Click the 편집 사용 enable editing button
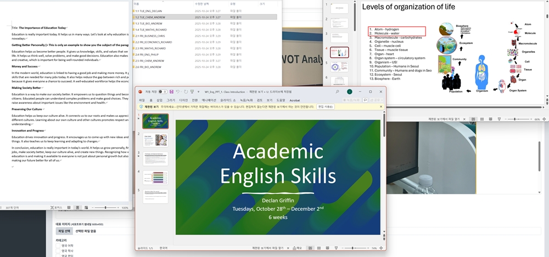The image size is (549, 257). point(326,107)
